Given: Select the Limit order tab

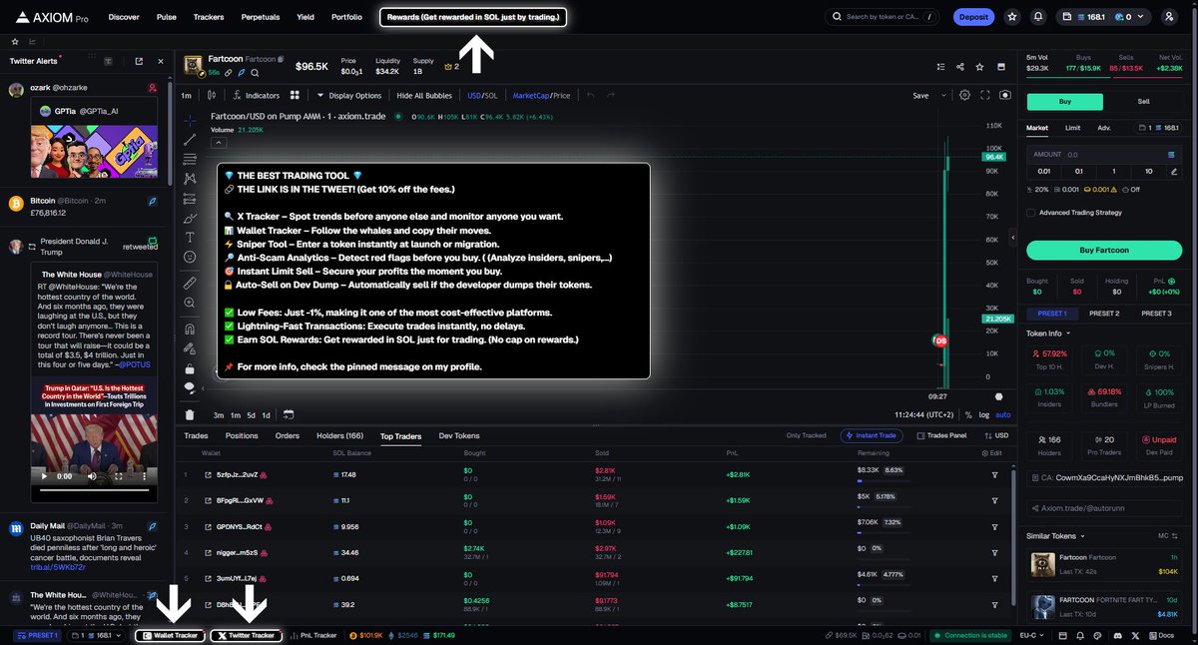Looking at the screenshot, I should point(1072,128).
